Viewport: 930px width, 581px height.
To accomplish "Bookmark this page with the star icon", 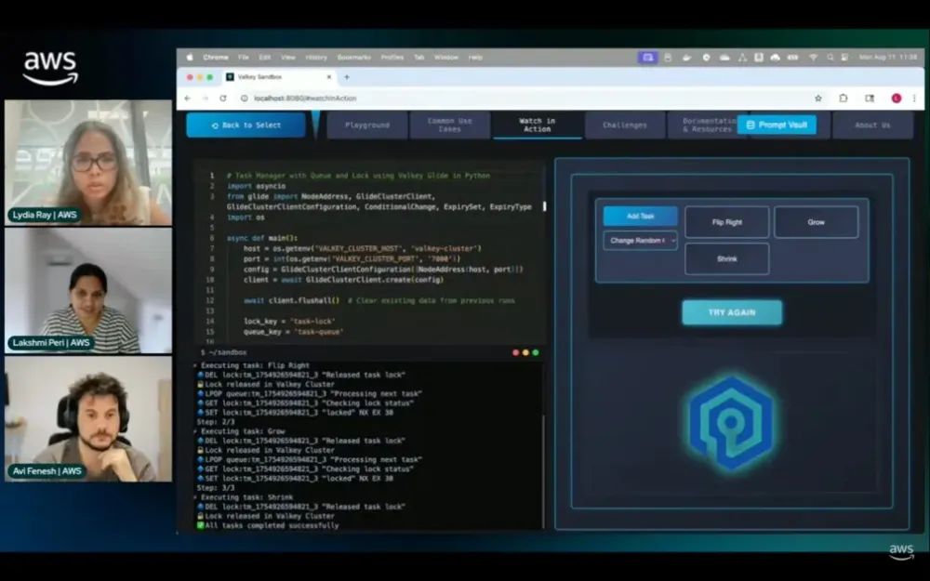I will 818,99.
